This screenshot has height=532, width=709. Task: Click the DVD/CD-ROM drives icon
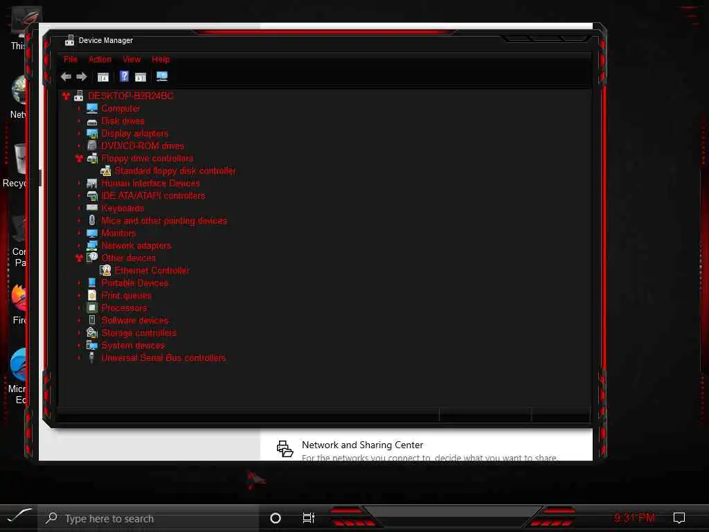(92, 145)
